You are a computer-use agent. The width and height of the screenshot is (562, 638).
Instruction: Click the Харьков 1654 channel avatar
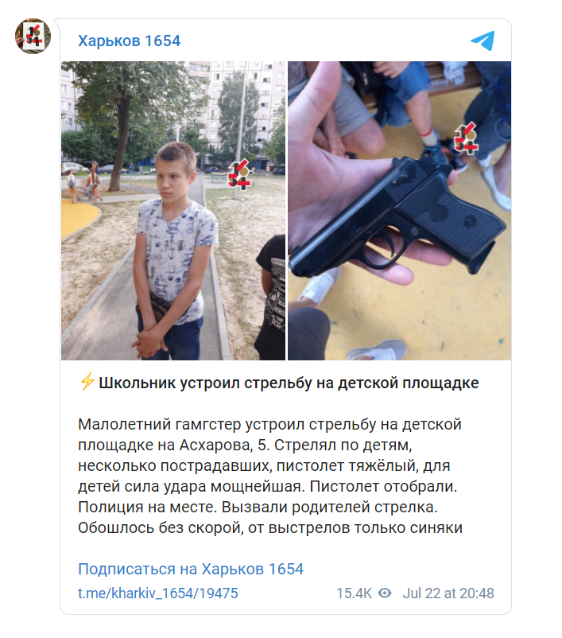point(33,36)
